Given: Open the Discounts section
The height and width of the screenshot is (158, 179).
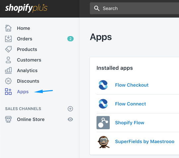Looking at the screenshot, I should (28, 81).
